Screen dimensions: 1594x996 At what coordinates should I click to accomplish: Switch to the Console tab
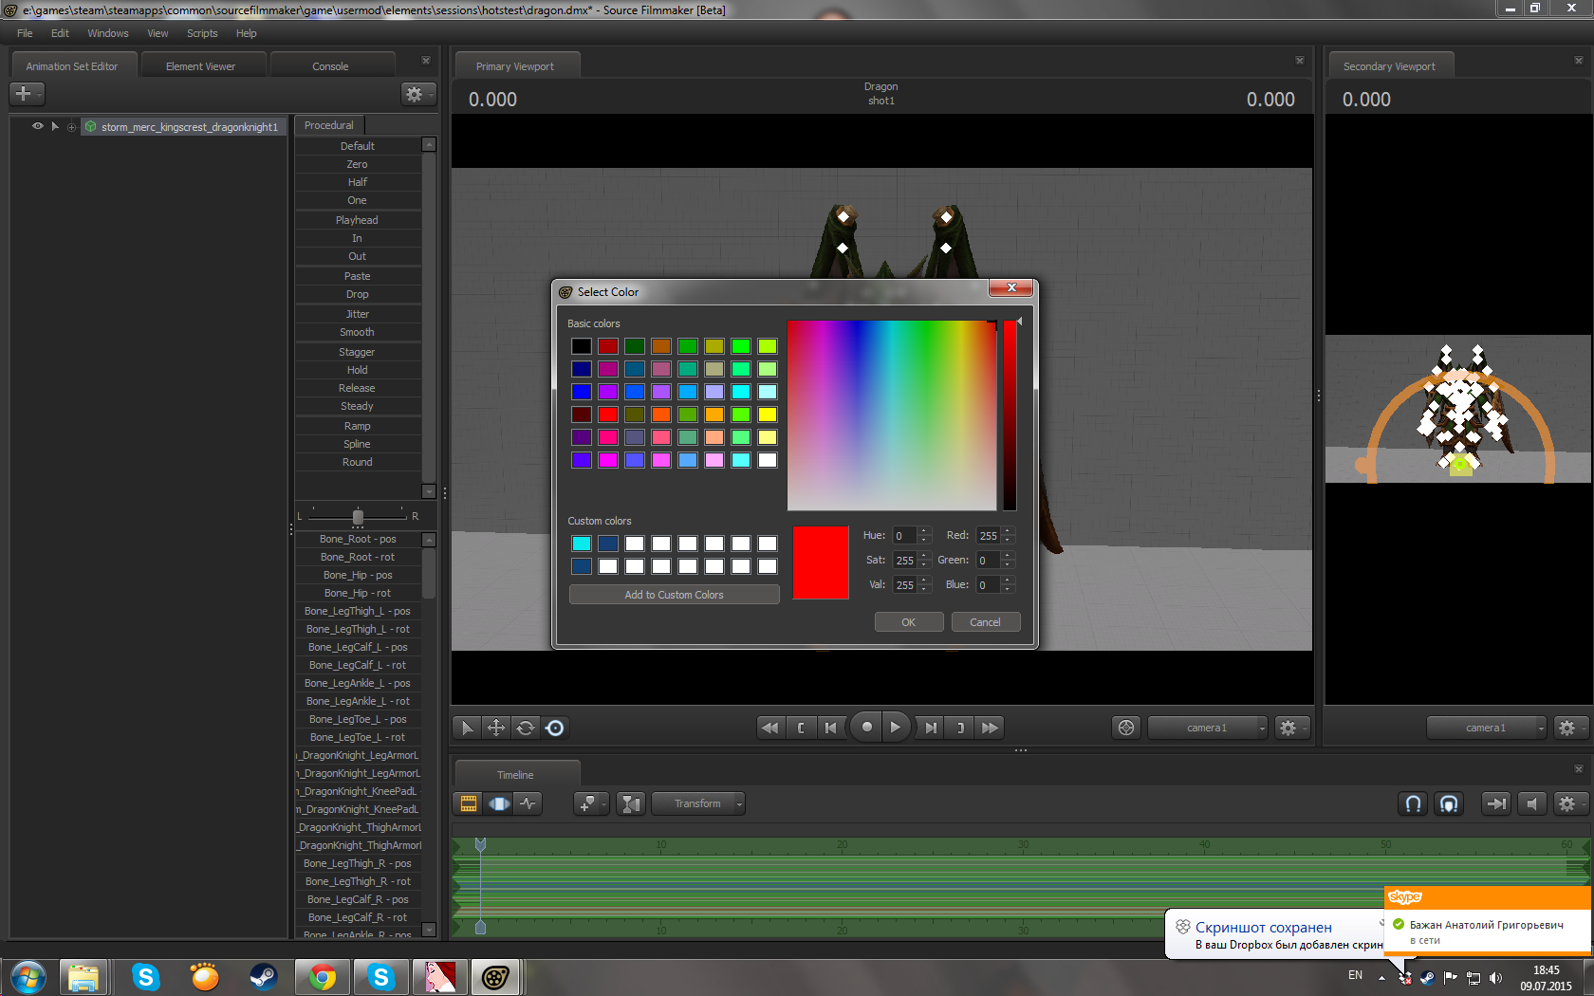(x=330, y=66)
